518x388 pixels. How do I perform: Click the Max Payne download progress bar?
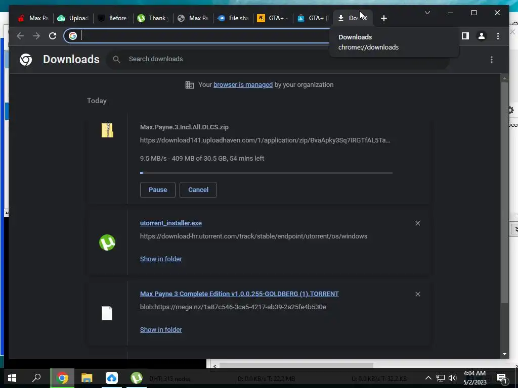[266, 173]
